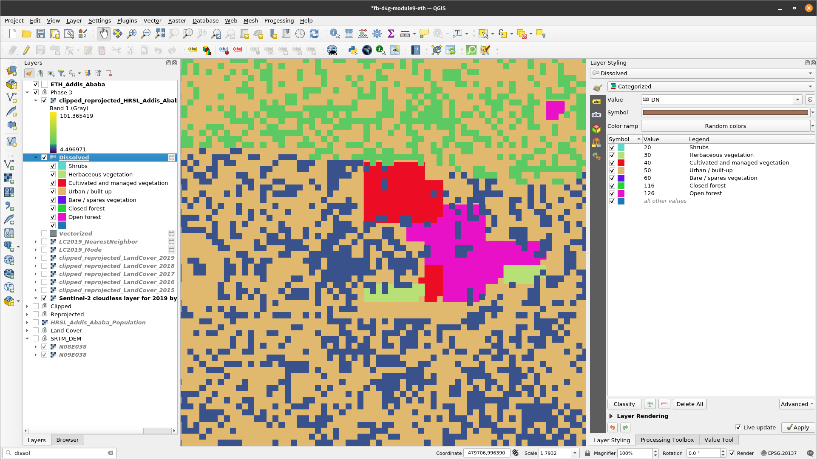Create new project blank page icon
Viewport: 817px width, 460px height.
tap(12, 34)
